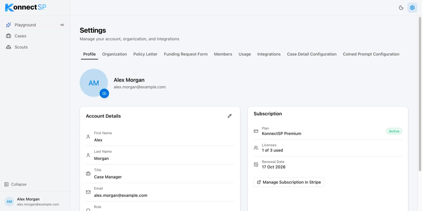Open Alex Morgan user menu in sidebar

point(35,201)
